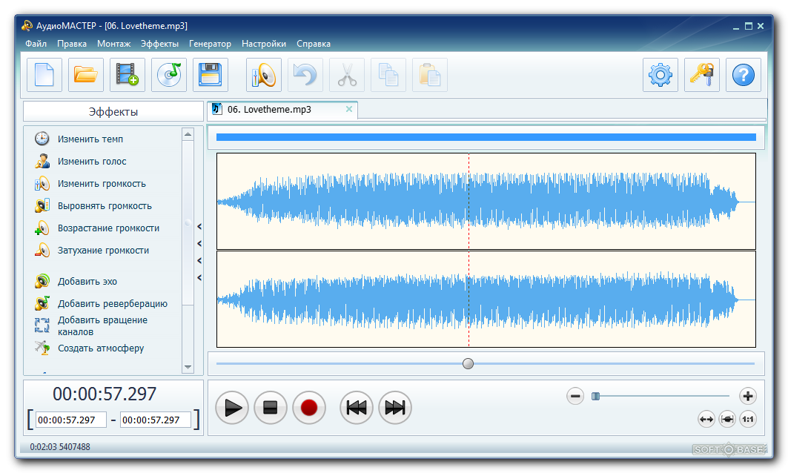
Task: Click Изменить темп effect
Action: pyautogui.click(x=90, y=139)
